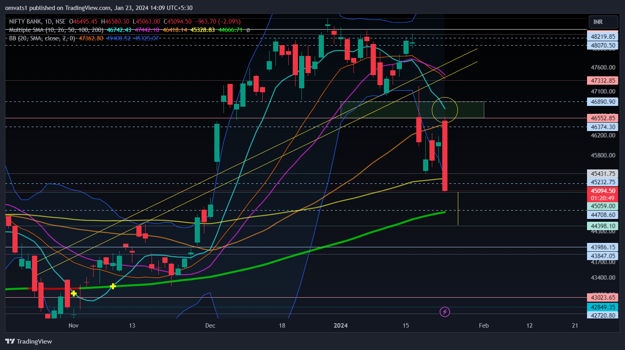Click the open price O46495.45
Image resolution: width=625 pixels, height=350 pixels.
click(83, 22)
